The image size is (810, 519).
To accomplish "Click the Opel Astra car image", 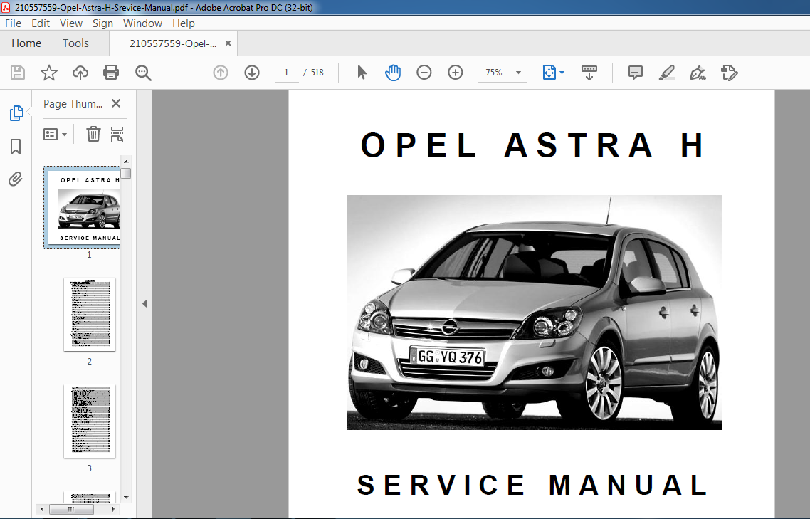I will coord(534,313).
